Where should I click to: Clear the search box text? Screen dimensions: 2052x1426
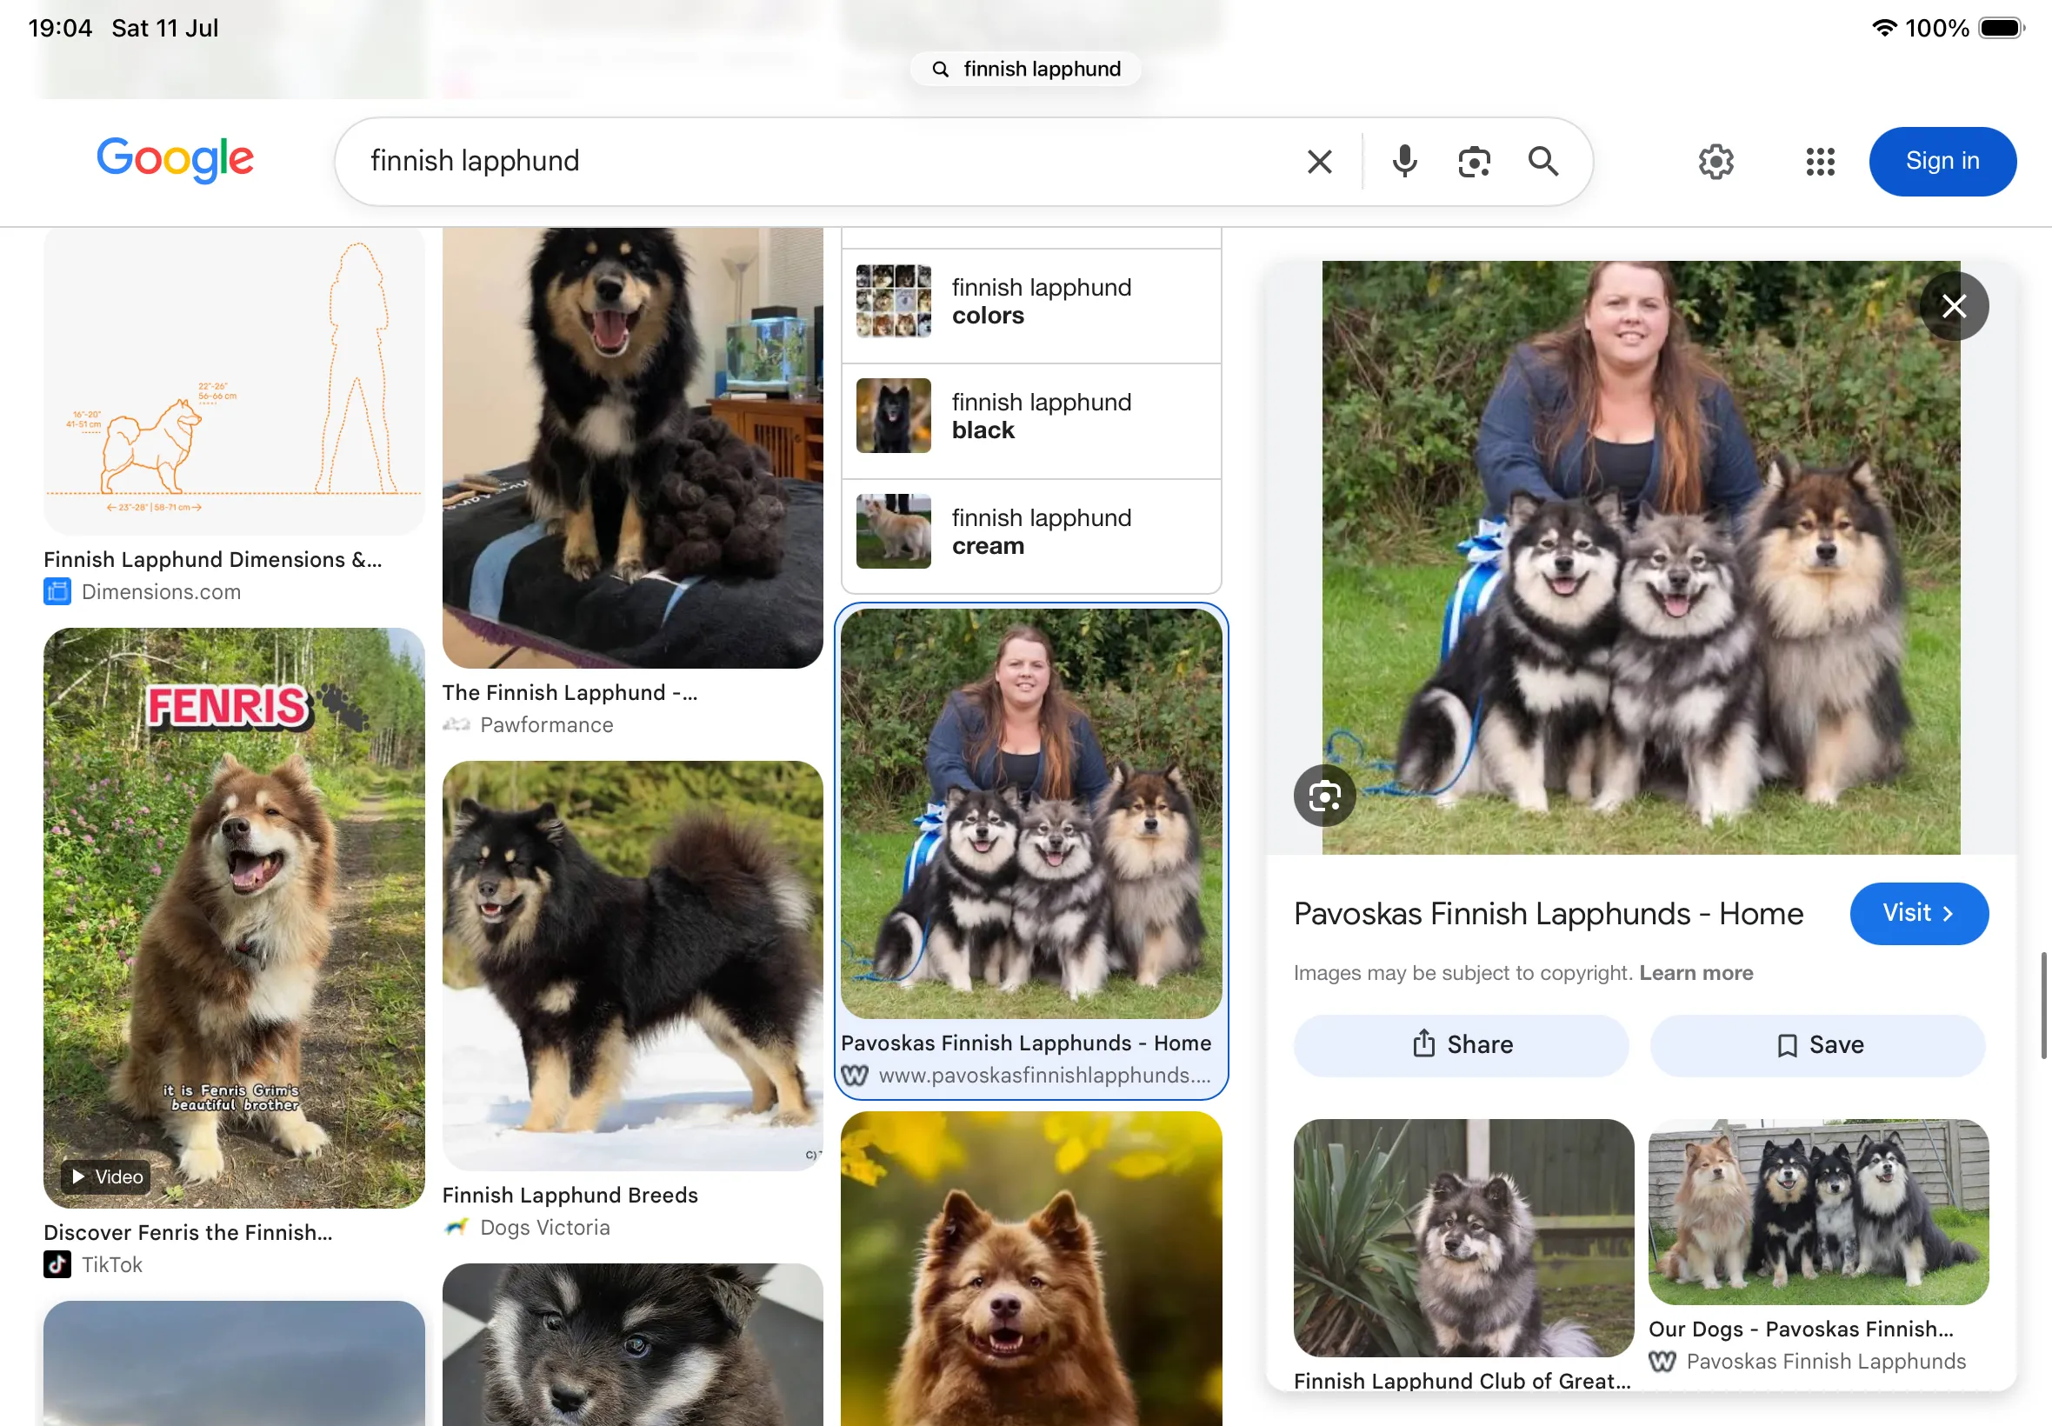1320,162
